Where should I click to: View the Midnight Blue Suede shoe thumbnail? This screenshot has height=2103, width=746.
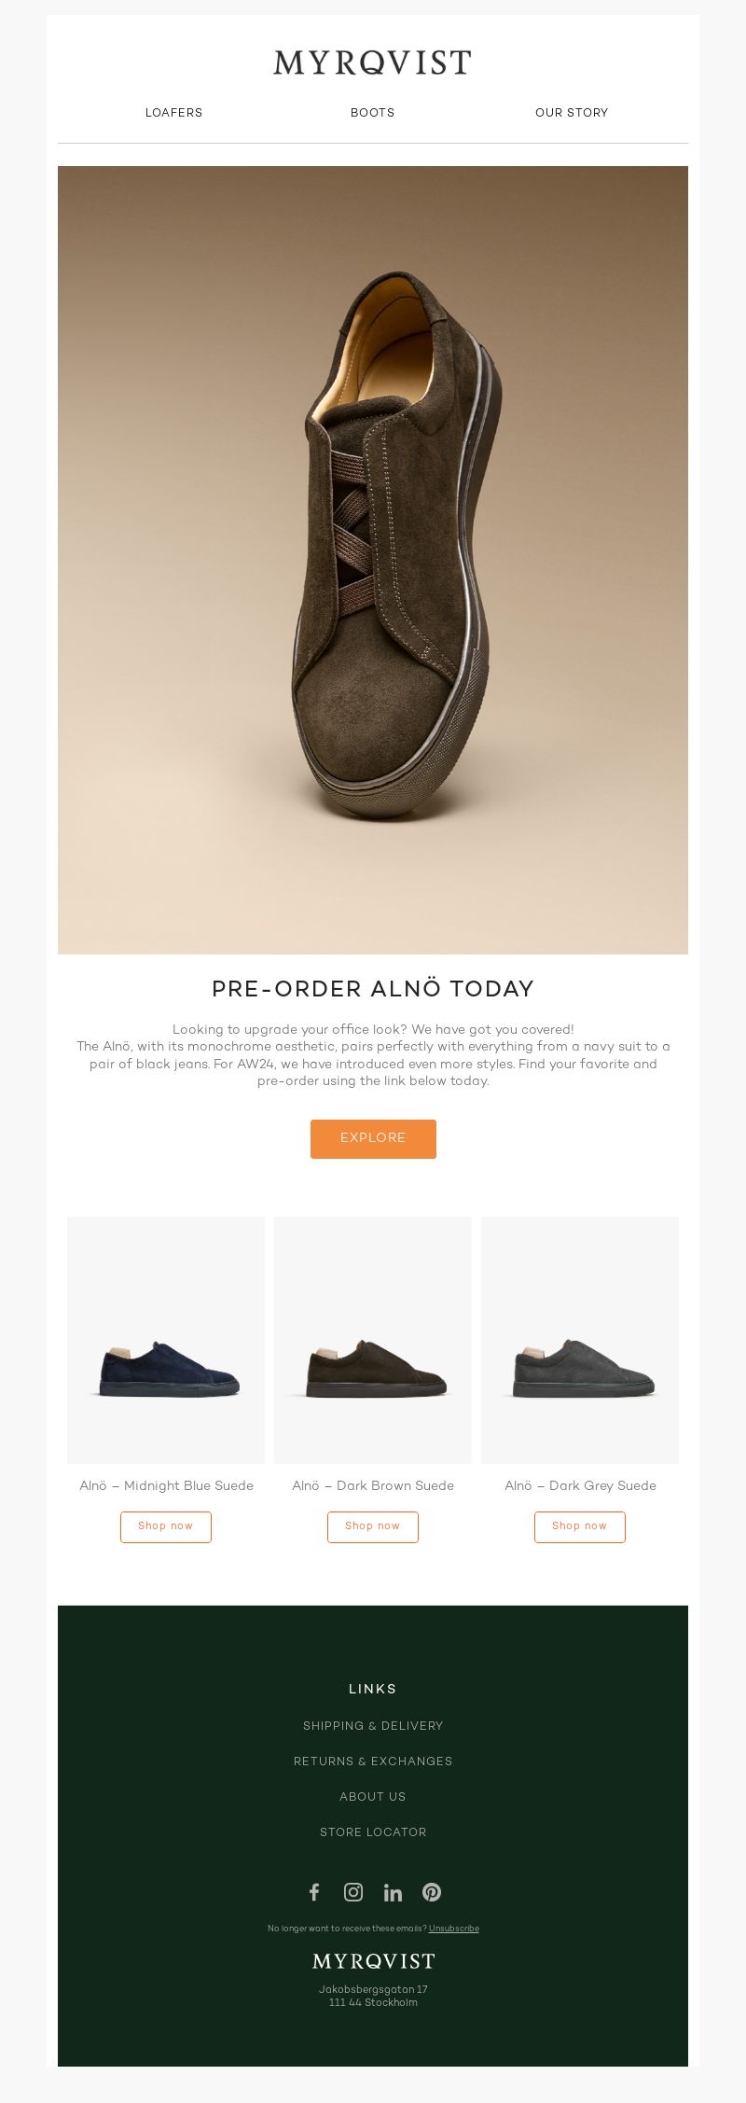pos(166,1340)
